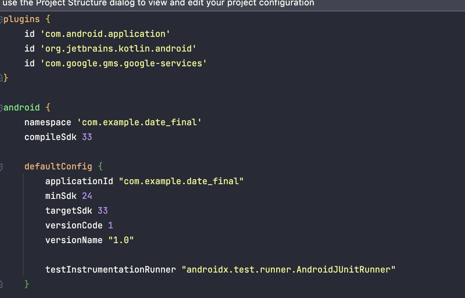
Task: Click namespace value 'com.example.date_final'
Action: pyautogui.click(x=140, y=122)
